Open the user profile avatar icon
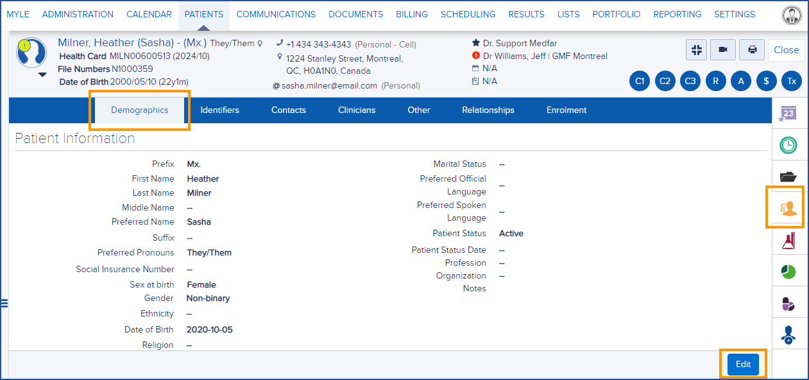The height and width of the screenshot is (380, 809). (792, 15)
